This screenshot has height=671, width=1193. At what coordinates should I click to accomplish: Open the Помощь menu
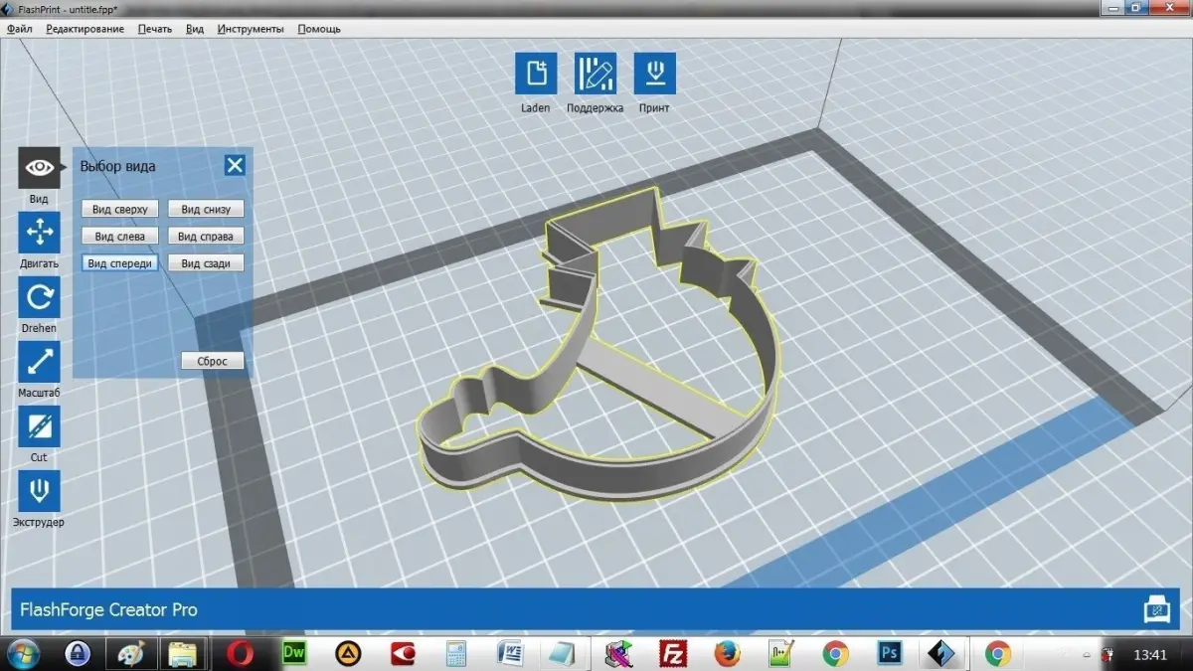pos(319,29)
